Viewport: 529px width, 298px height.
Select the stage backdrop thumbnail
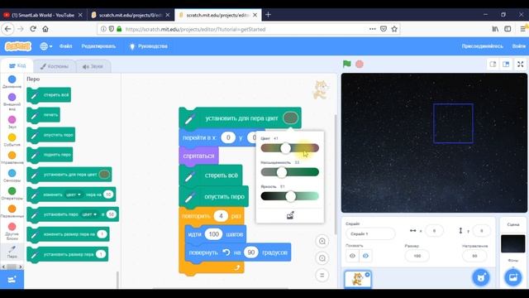512,243
